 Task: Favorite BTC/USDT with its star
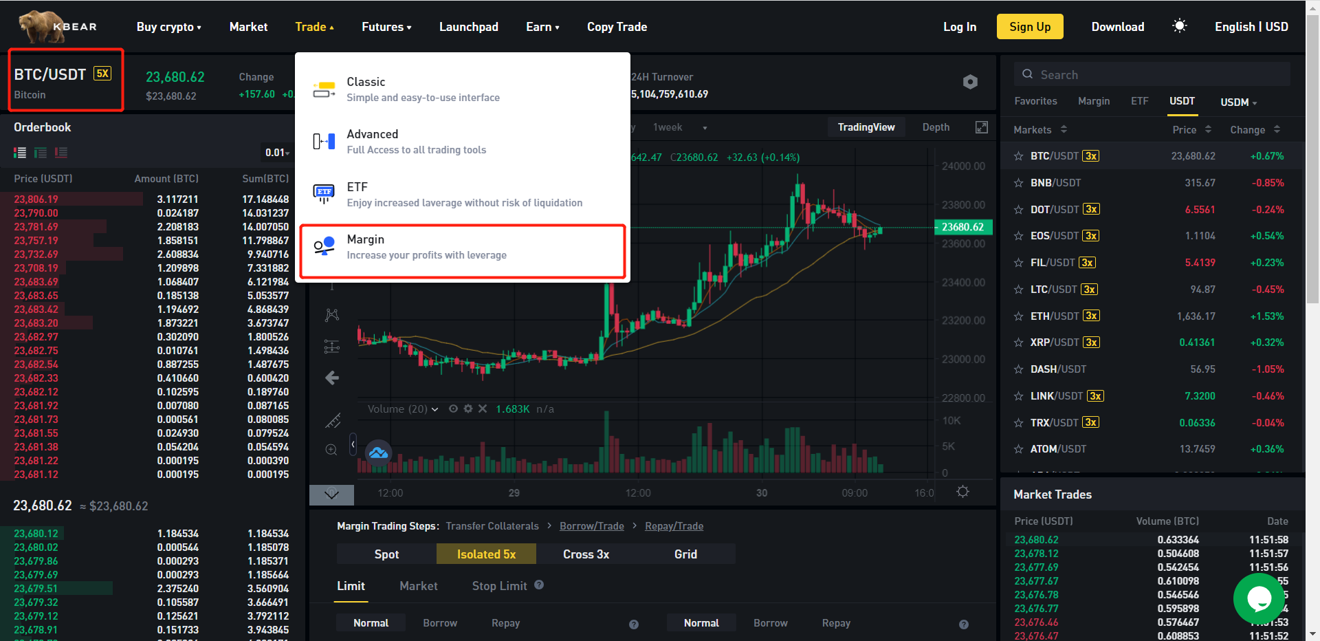pos(1019,156)
